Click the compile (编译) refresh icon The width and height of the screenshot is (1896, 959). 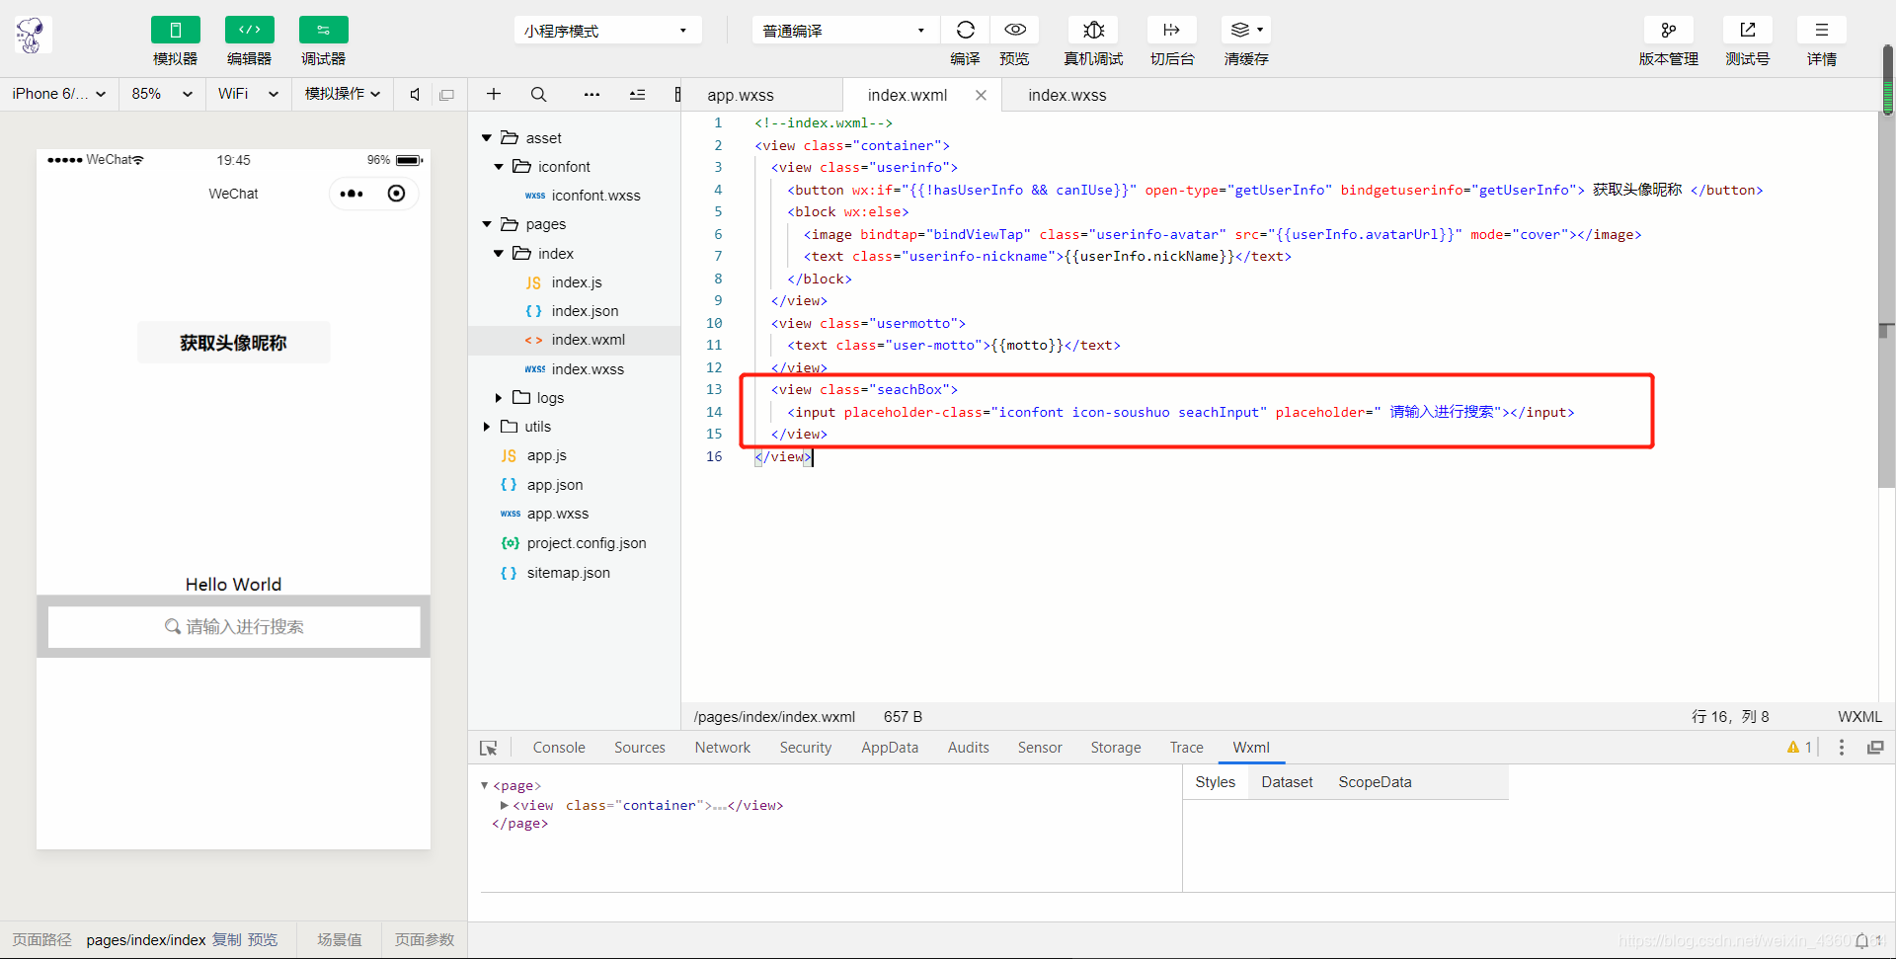(x=966, y=30)
